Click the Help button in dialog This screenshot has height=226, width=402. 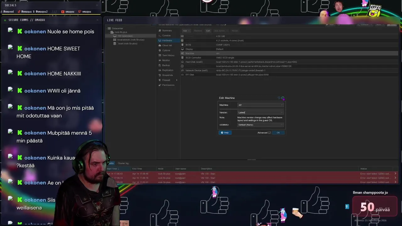click(x=225, y=133)
